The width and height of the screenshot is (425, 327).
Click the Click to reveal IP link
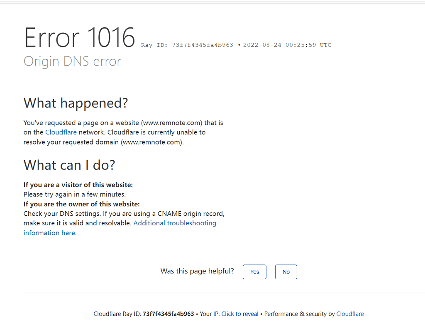240,314
